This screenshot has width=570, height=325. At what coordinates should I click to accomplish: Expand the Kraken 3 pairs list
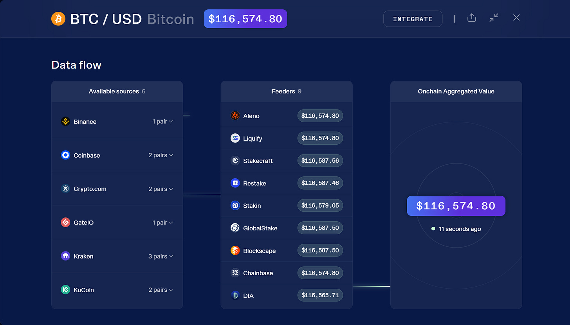pos(161,256)
